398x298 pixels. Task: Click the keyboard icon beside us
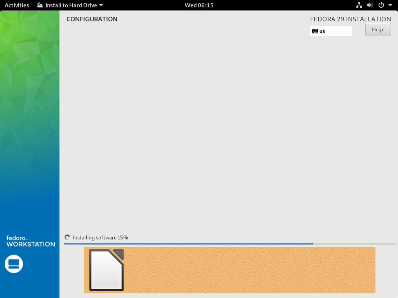[x=315, y=31]
